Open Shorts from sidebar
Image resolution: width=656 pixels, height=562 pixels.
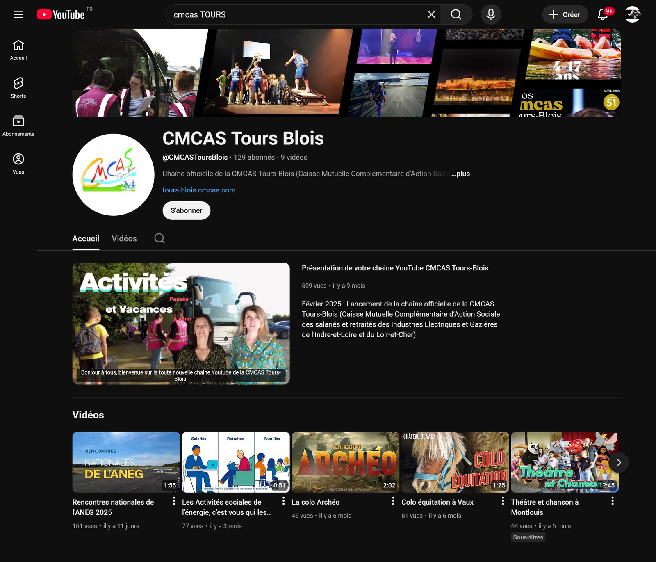[x=18, y=88]
